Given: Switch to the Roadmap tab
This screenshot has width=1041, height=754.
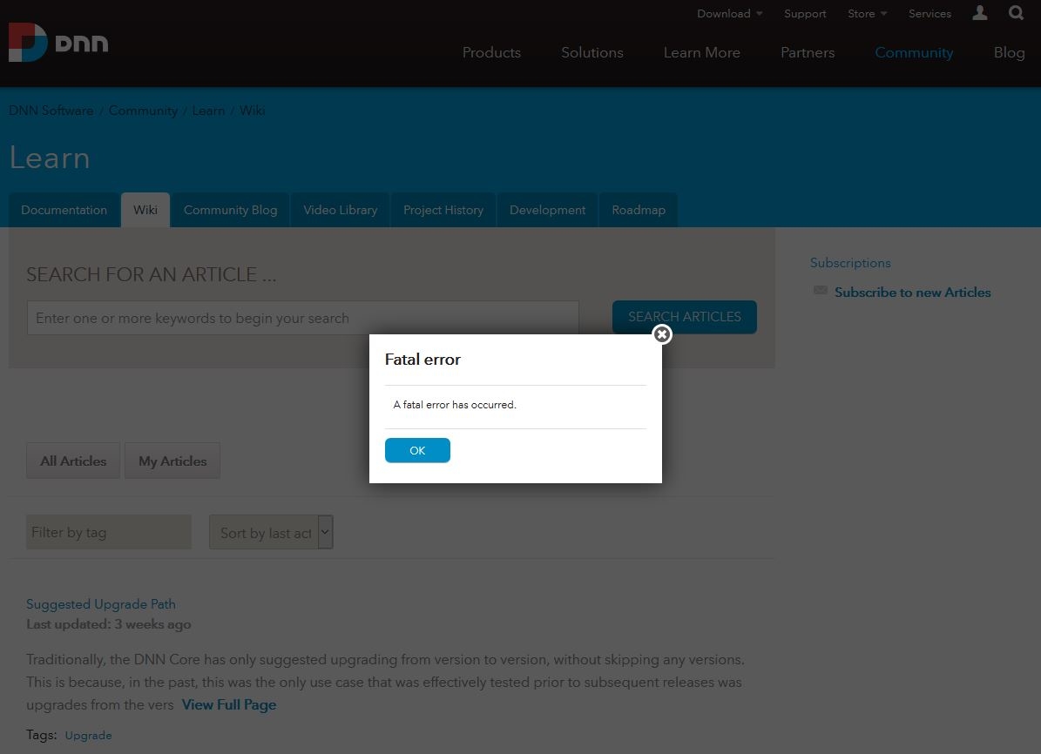Looking at the screenshot, I should coord(639,210).
